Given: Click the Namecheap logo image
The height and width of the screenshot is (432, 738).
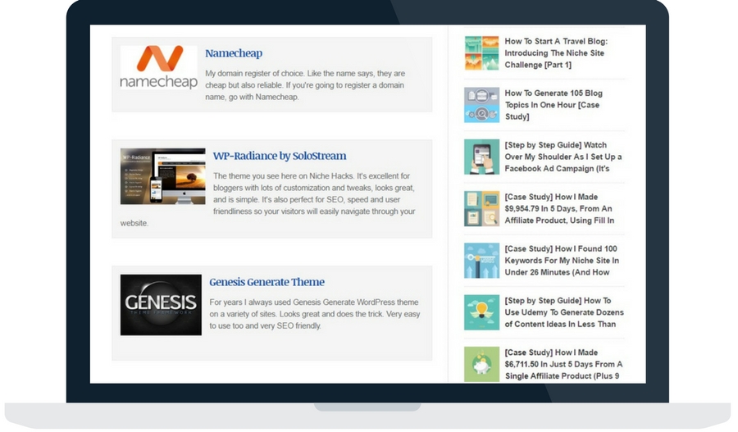Looking at the screenshot, I should pyautogui.click(x=158, y=68).
